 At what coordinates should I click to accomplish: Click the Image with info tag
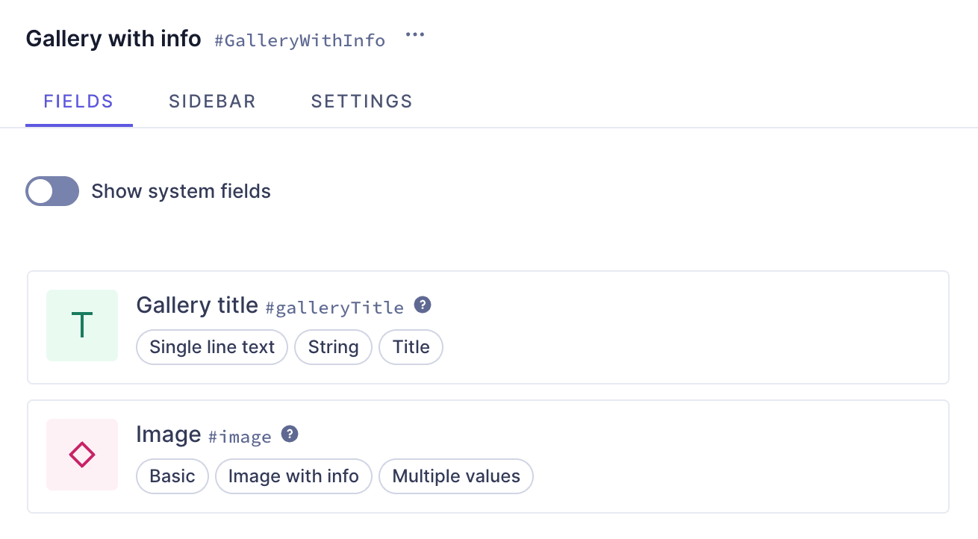click(x=293, y=476)
